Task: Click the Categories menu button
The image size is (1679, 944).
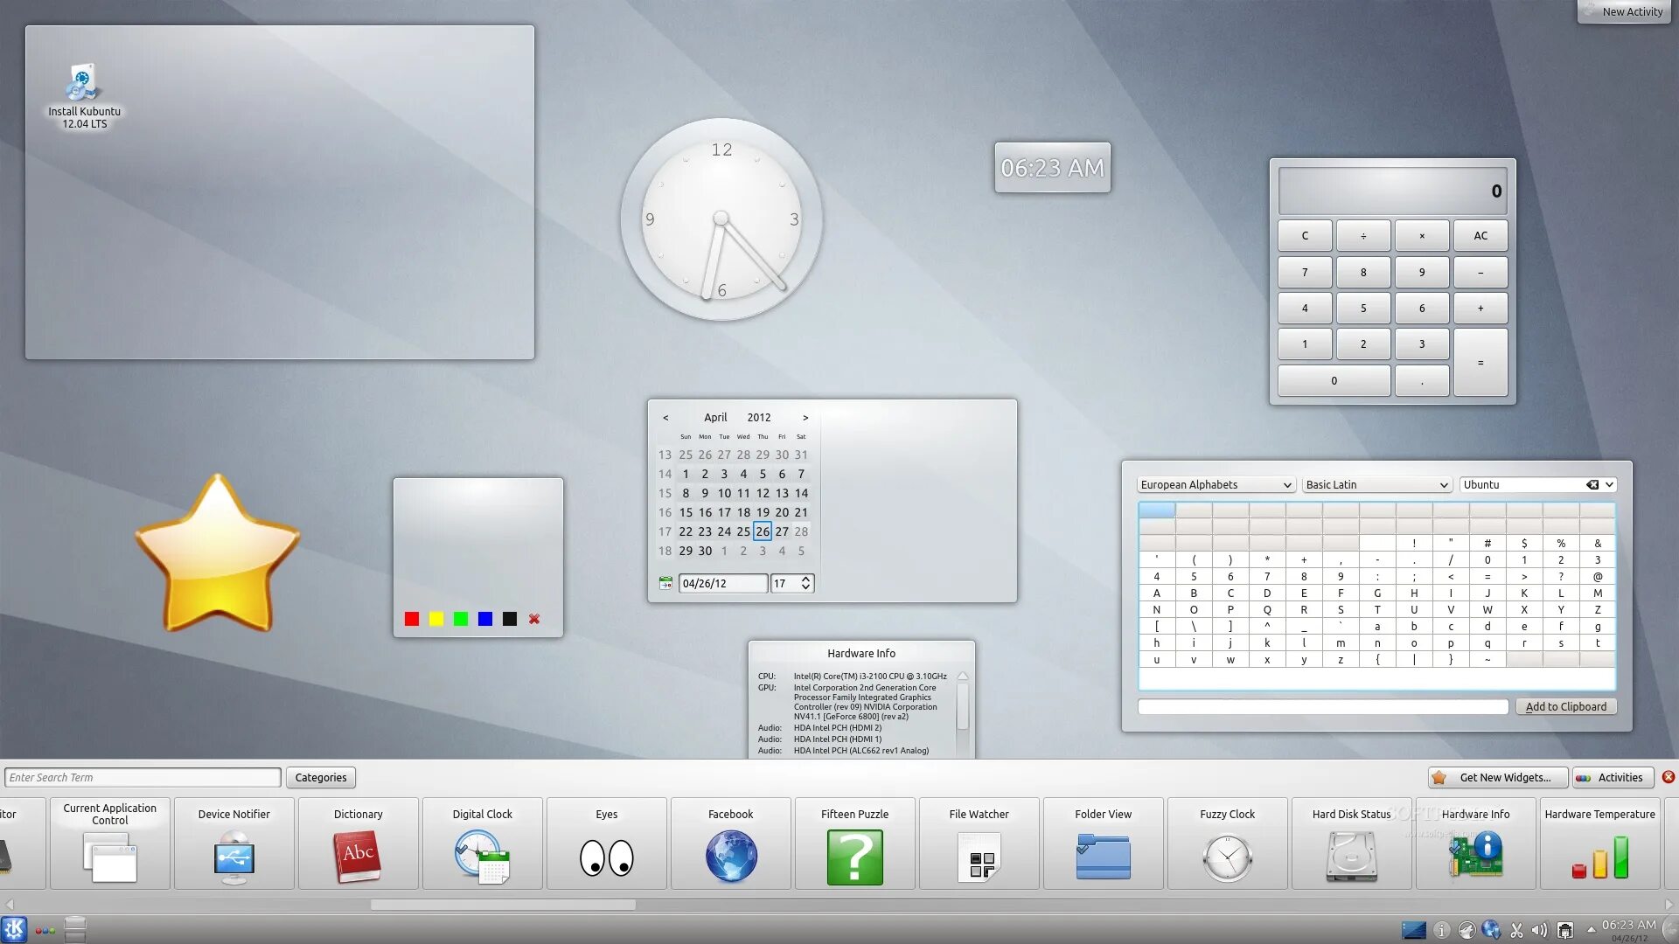Action: click(x=320, y=777)
